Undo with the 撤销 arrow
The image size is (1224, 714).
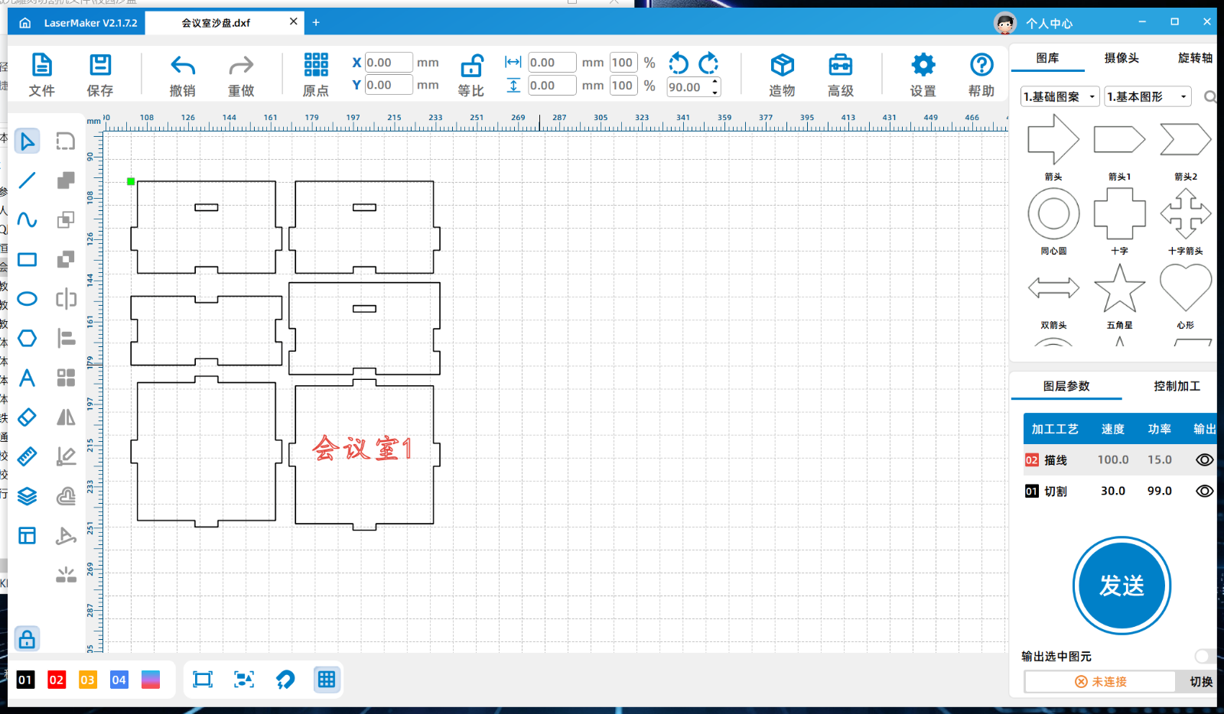click(183, 66)
